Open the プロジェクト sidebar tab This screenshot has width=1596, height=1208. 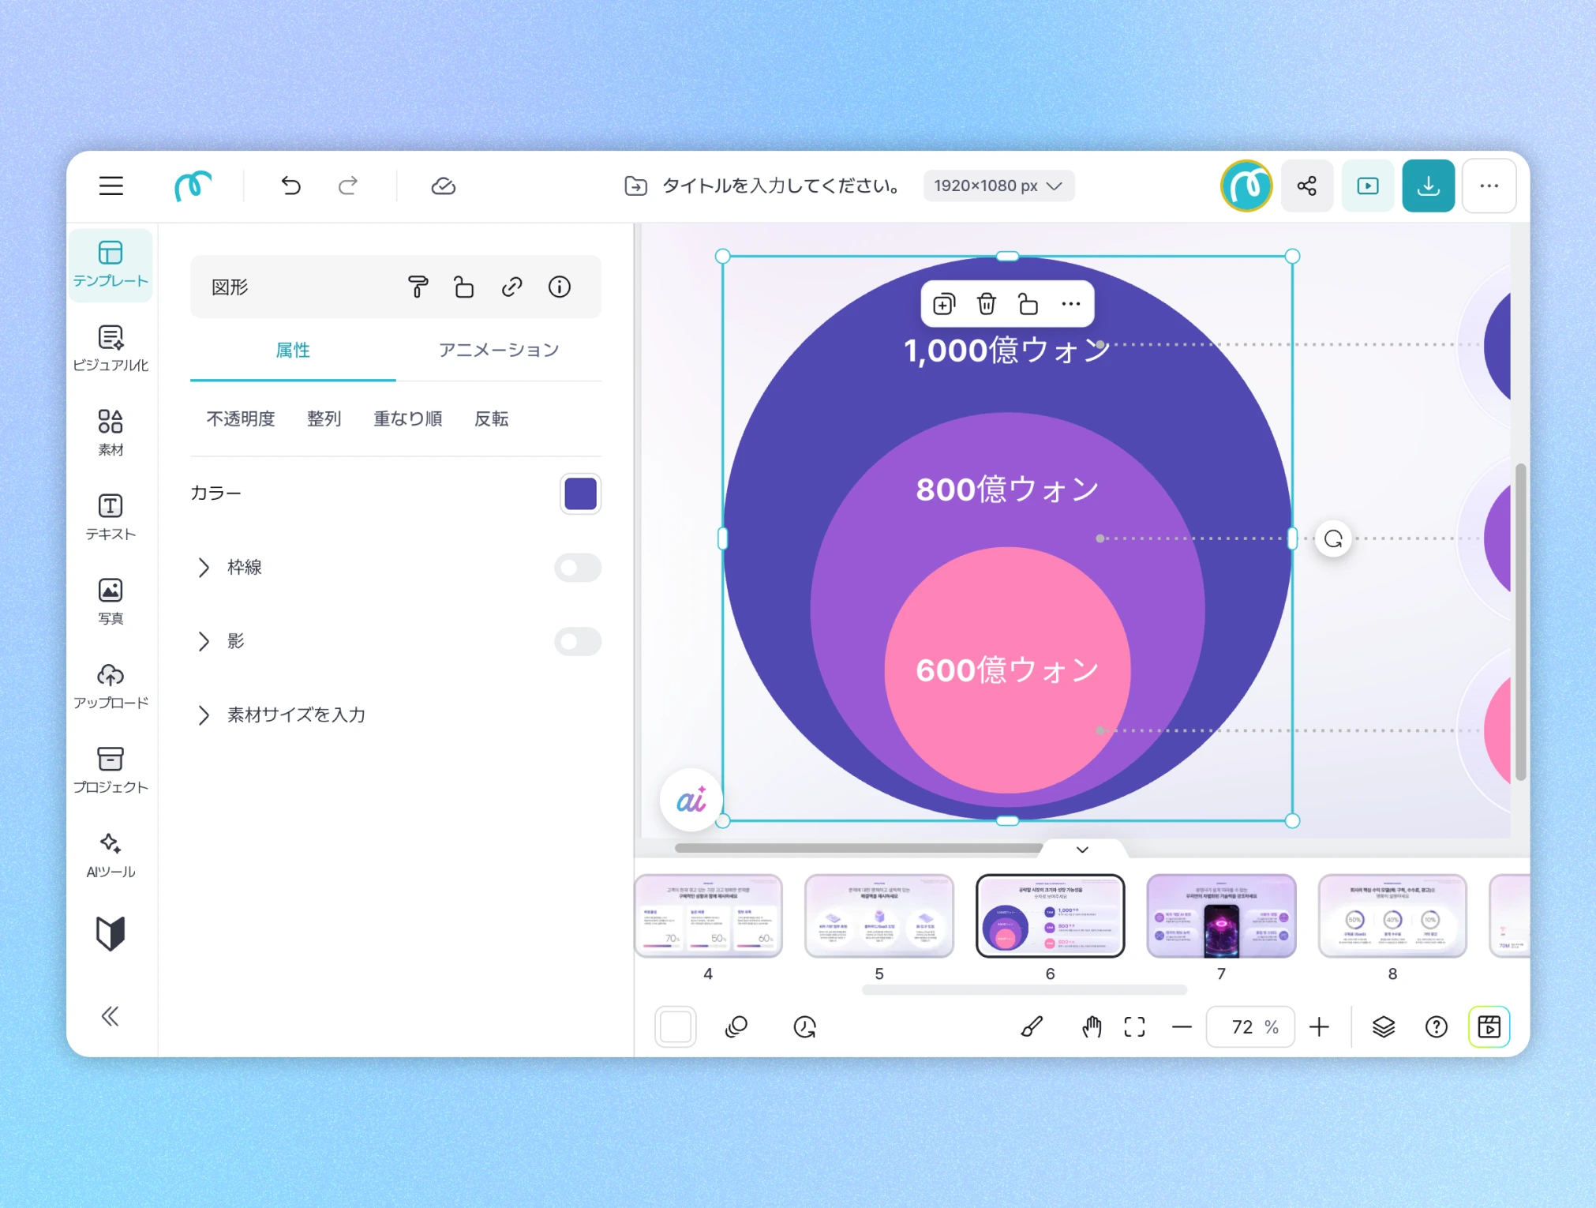click(x=111, y=771)
